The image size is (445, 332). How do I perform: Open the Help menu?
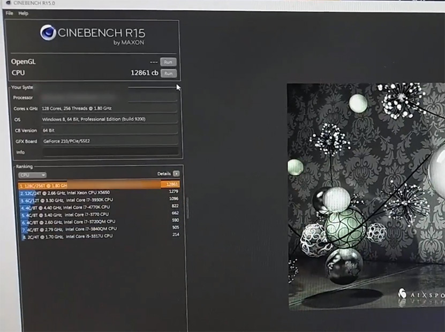[x=23, y=13]
